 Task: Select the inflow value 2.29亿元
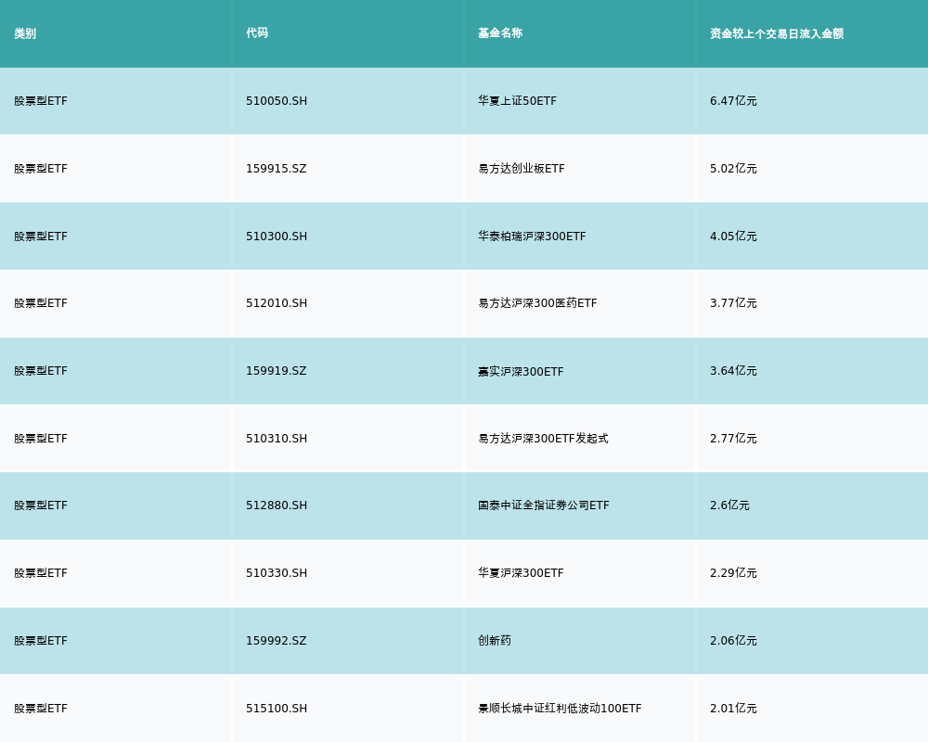(733, 573)
